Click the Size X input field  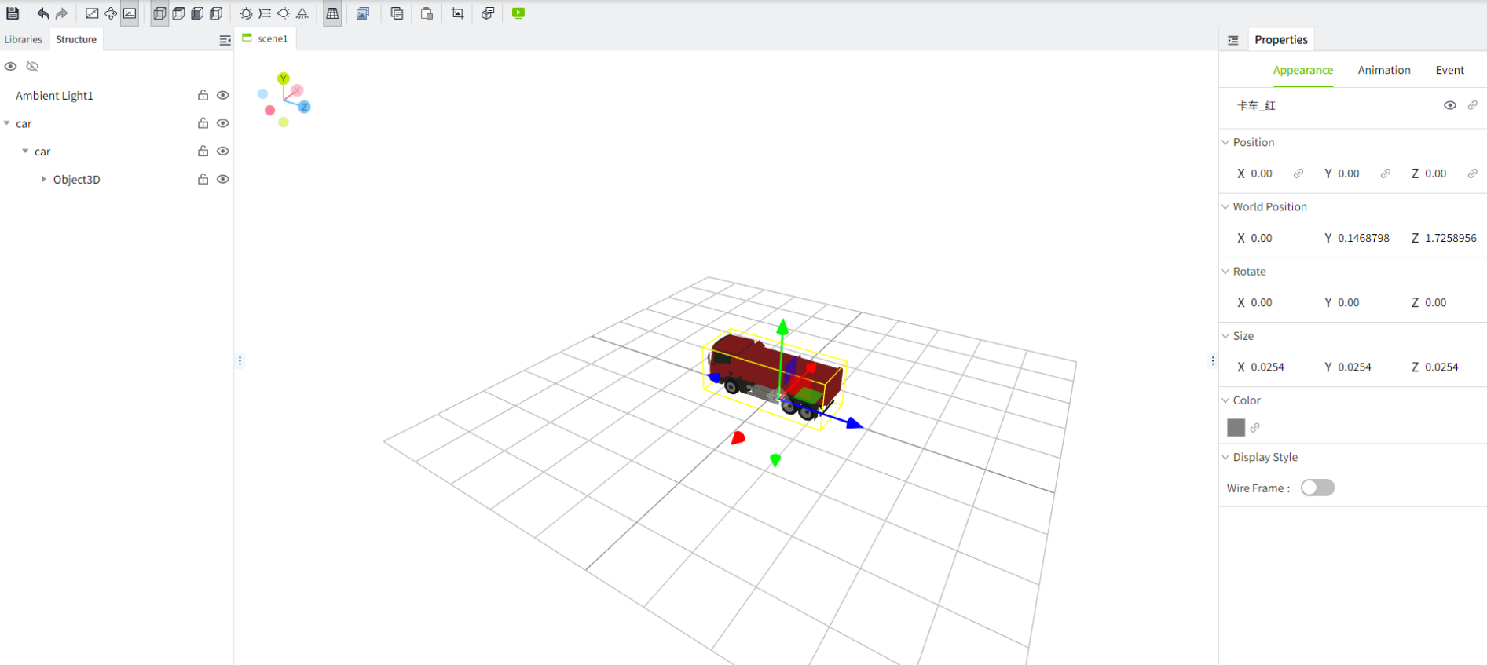(x=1267, y=367)
